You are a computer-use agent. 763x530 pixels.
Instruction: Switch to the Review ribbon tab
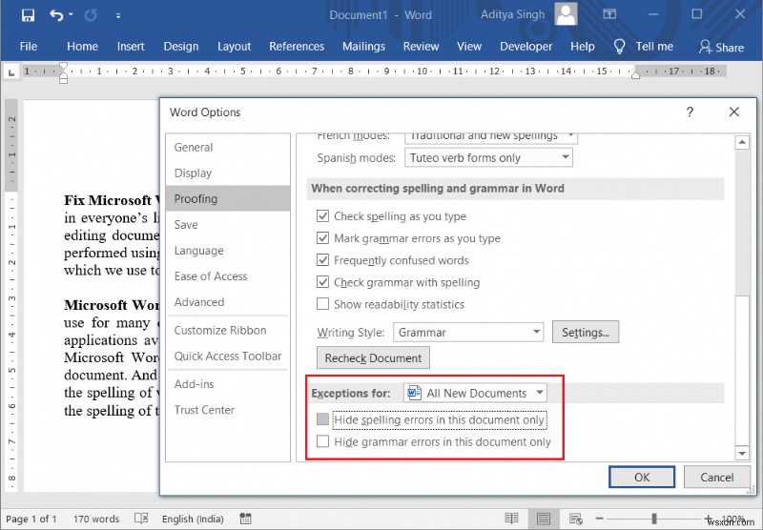point(421,47)
